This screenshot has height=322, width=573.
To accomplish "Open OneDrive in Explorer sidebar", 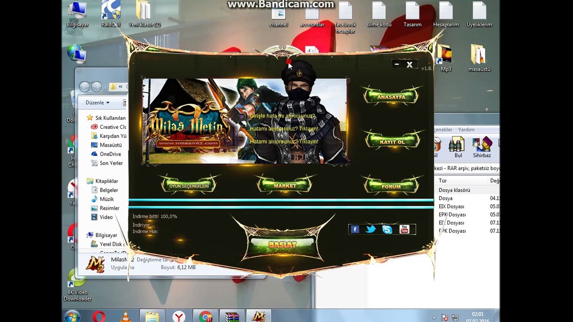I will [x=106, y=154].
